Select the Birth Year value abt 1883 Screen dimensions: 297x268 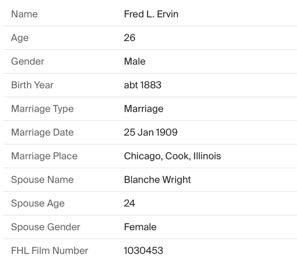click(x=143, y=85)
